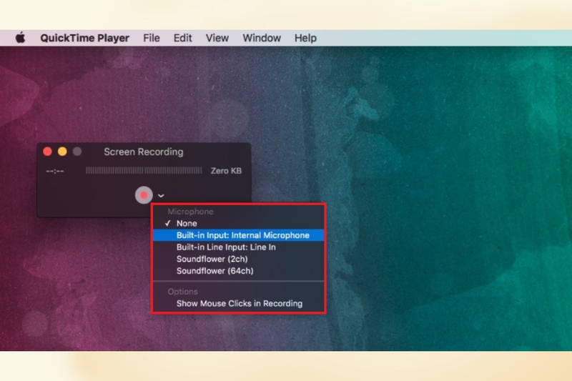572x381 pixels.
Task: Choose Built-in Input: Internal Microphone
Action: (x=239, y=235)
